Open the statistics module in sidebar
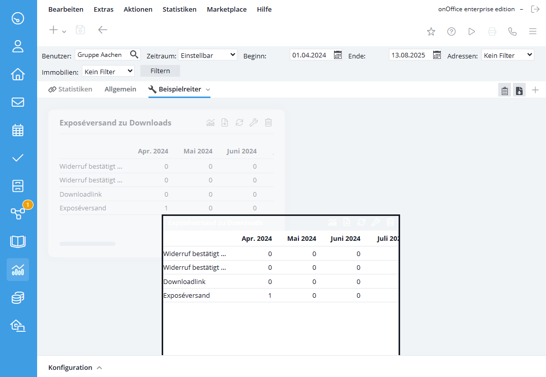The image size is (546, 377). pos(18,270)
